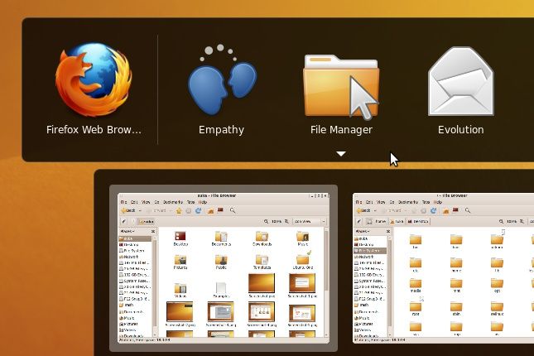Select Ubuntu One folder icon in home folder window

point(302,261)
